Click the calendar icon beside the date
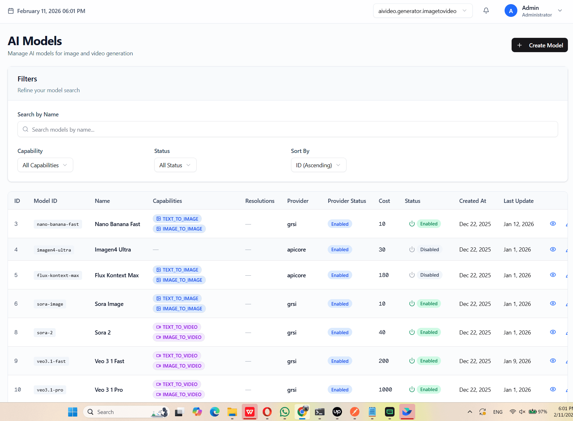573x421 pixels. (11, 11)
